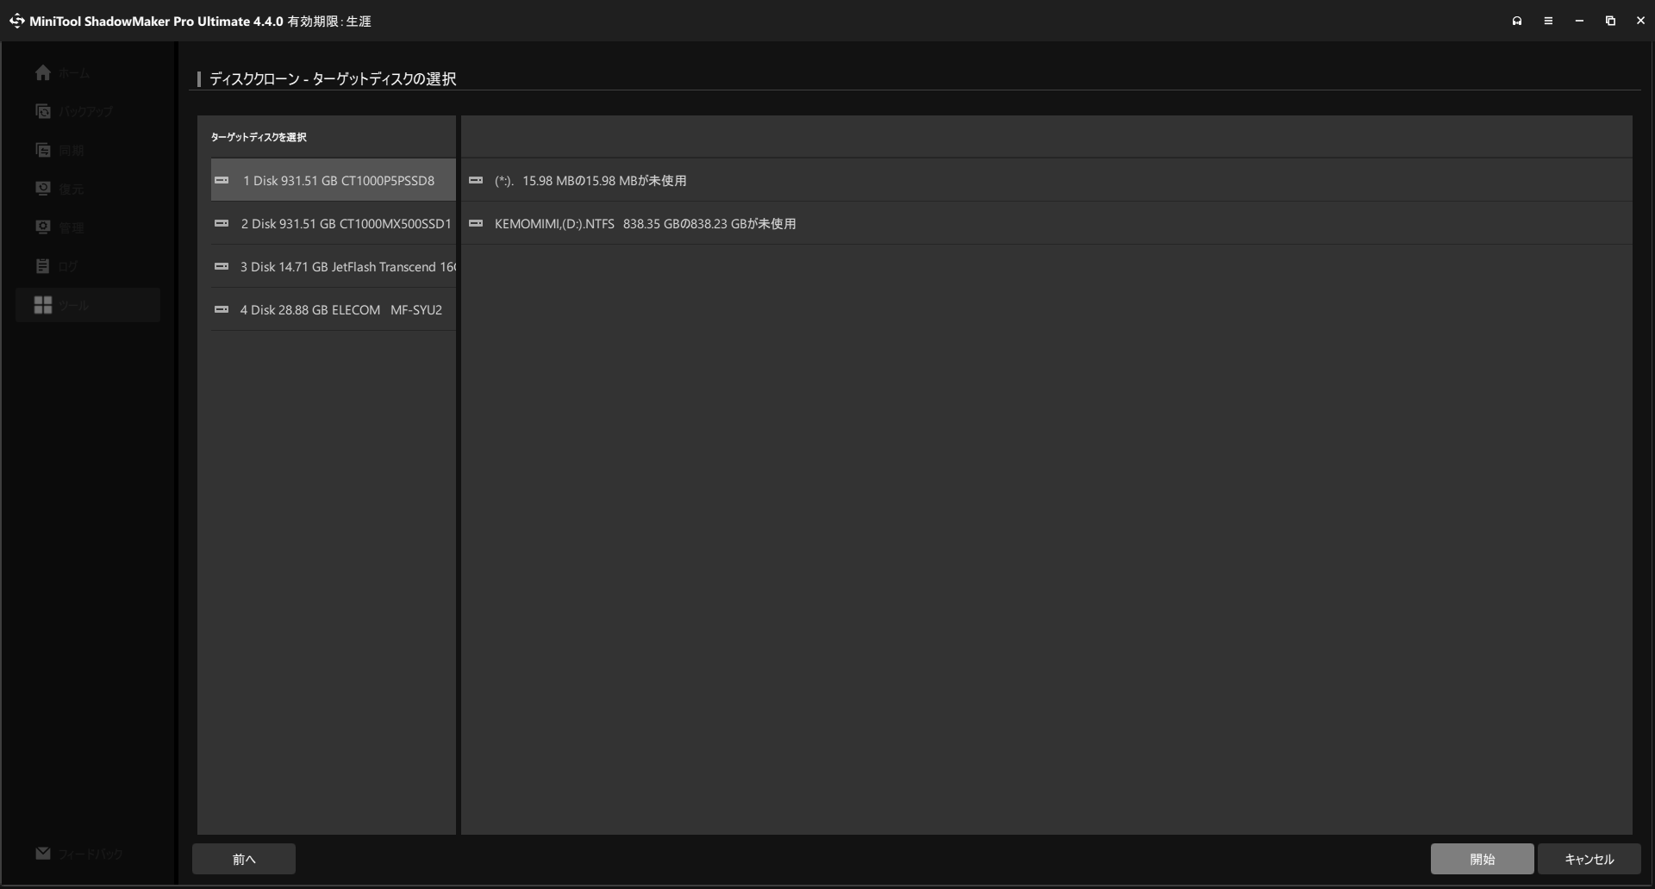
Task: Select Disk 2 CT1000MX500SSD1 as target
Action: click(345, 224)
